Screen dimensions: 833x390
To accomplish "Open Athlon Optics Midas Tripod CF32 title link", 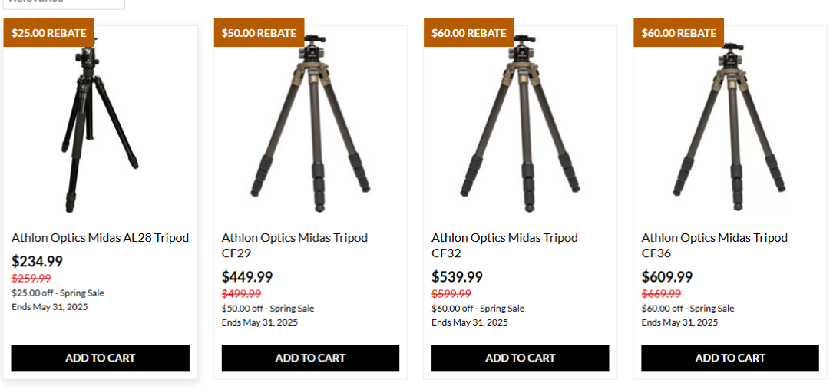I will [x=504, y=245].
